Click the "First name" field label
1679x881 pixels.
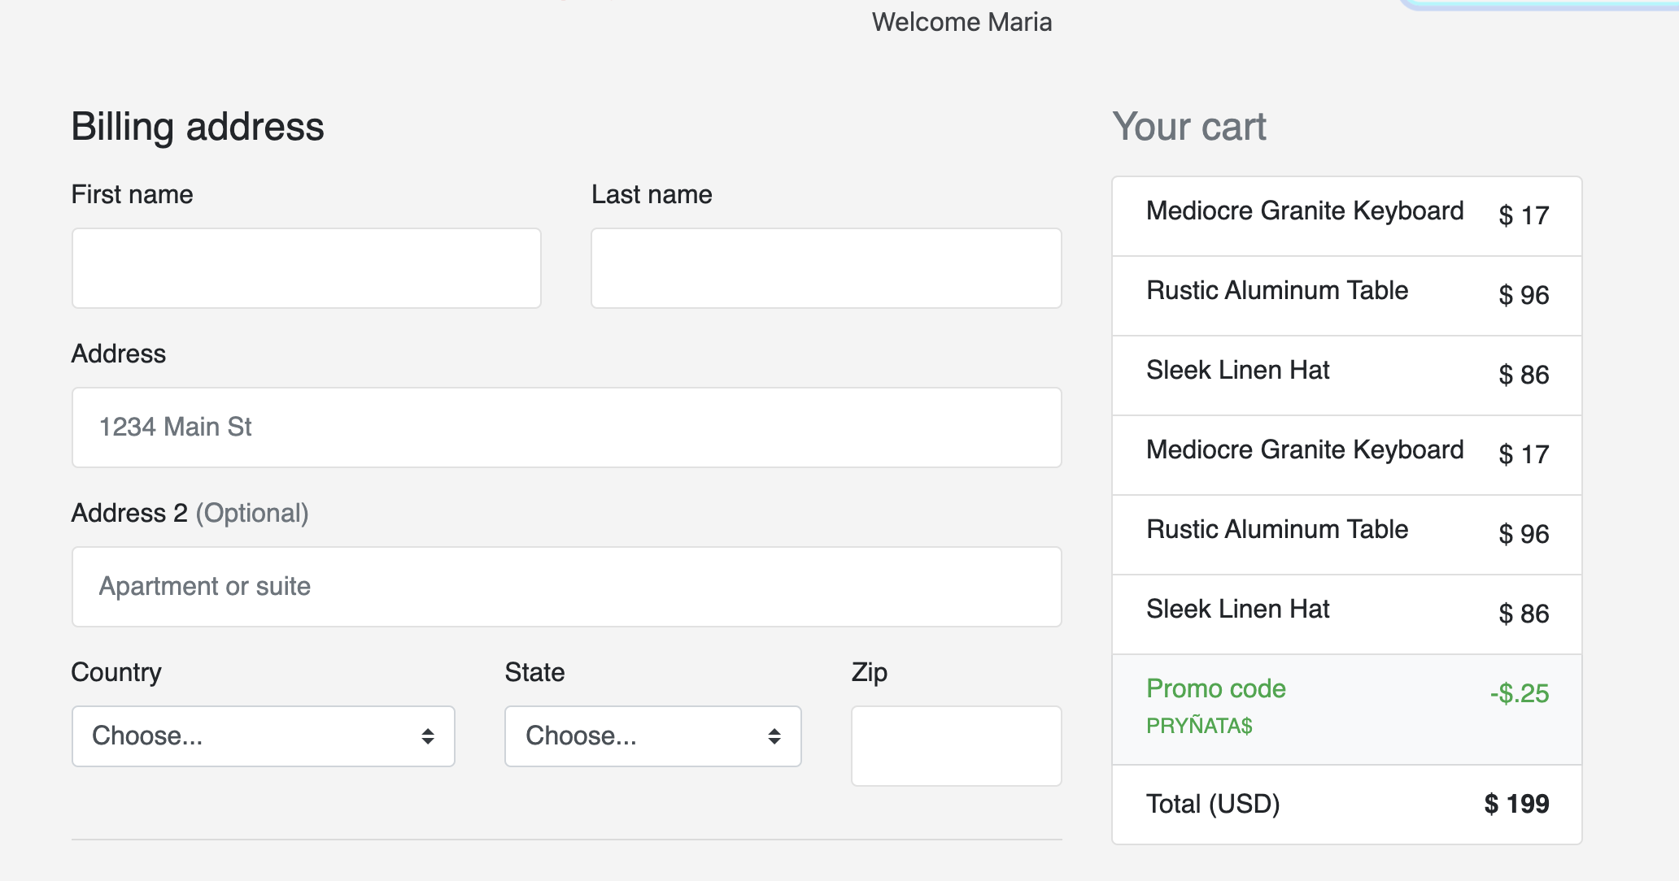coord(132,195)
